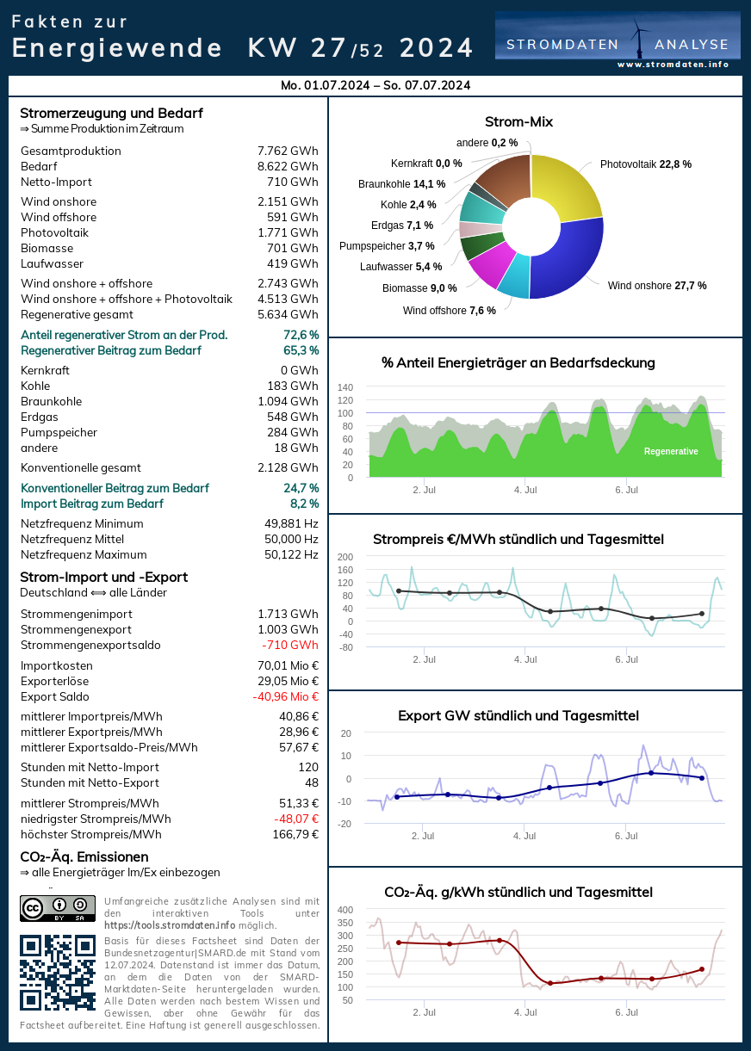Click the "Stromerzeugung und Bedarf" section heading

click(x=111, y=113)
